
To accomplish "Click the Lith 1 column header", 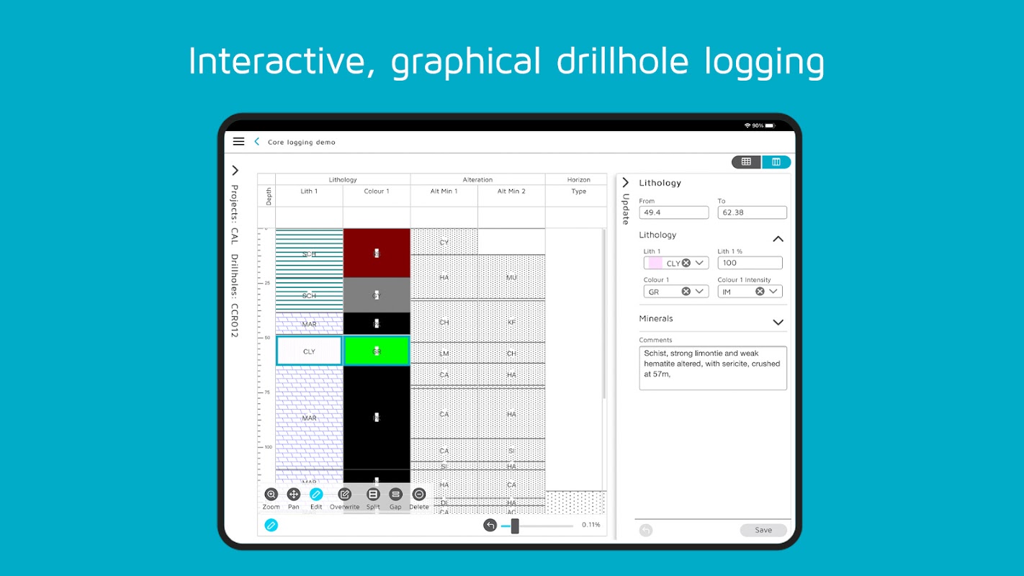I will (x=309, y=192).
